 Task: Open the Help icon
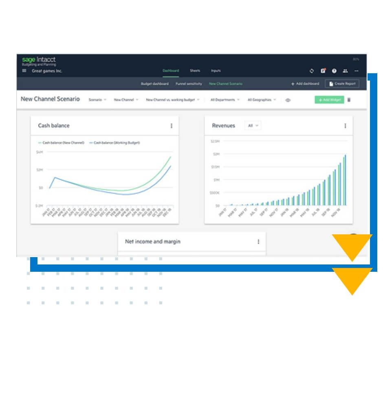[335, 70]
